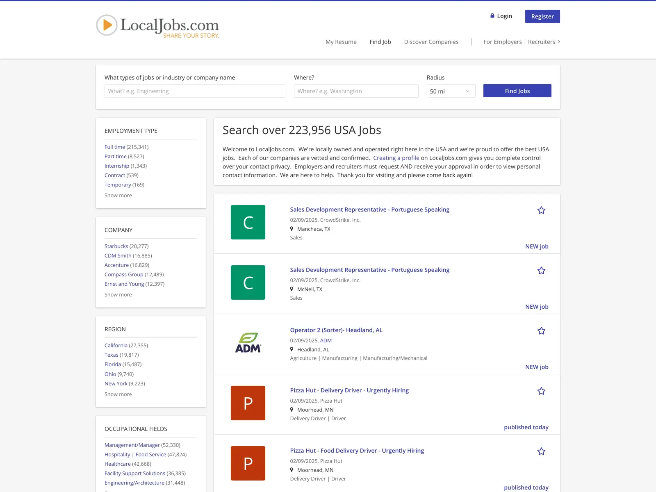The height and width of the screenshot is (492, 656).
Task: Click the Register button
Action: pyautogui.click(x=542, y=16)
